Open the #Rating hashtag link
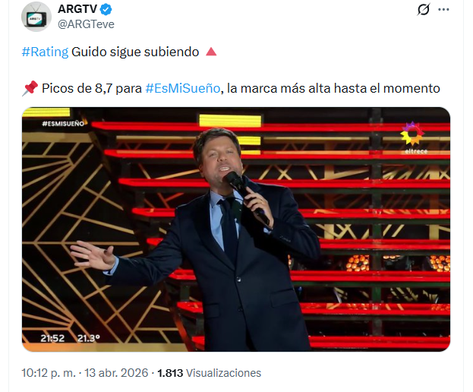 (x=46, y=52)
